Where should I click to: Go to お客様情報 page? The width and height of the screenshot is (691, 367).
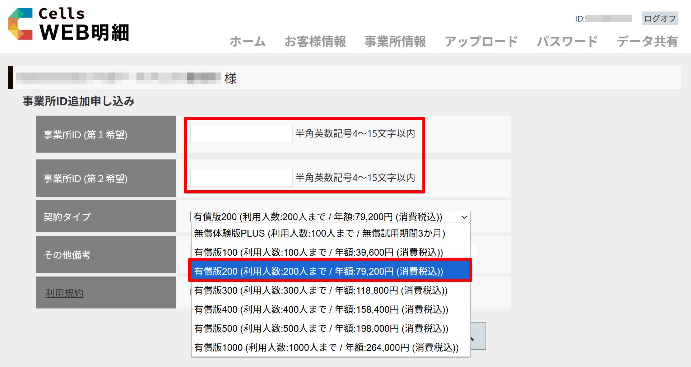(315, 42)
